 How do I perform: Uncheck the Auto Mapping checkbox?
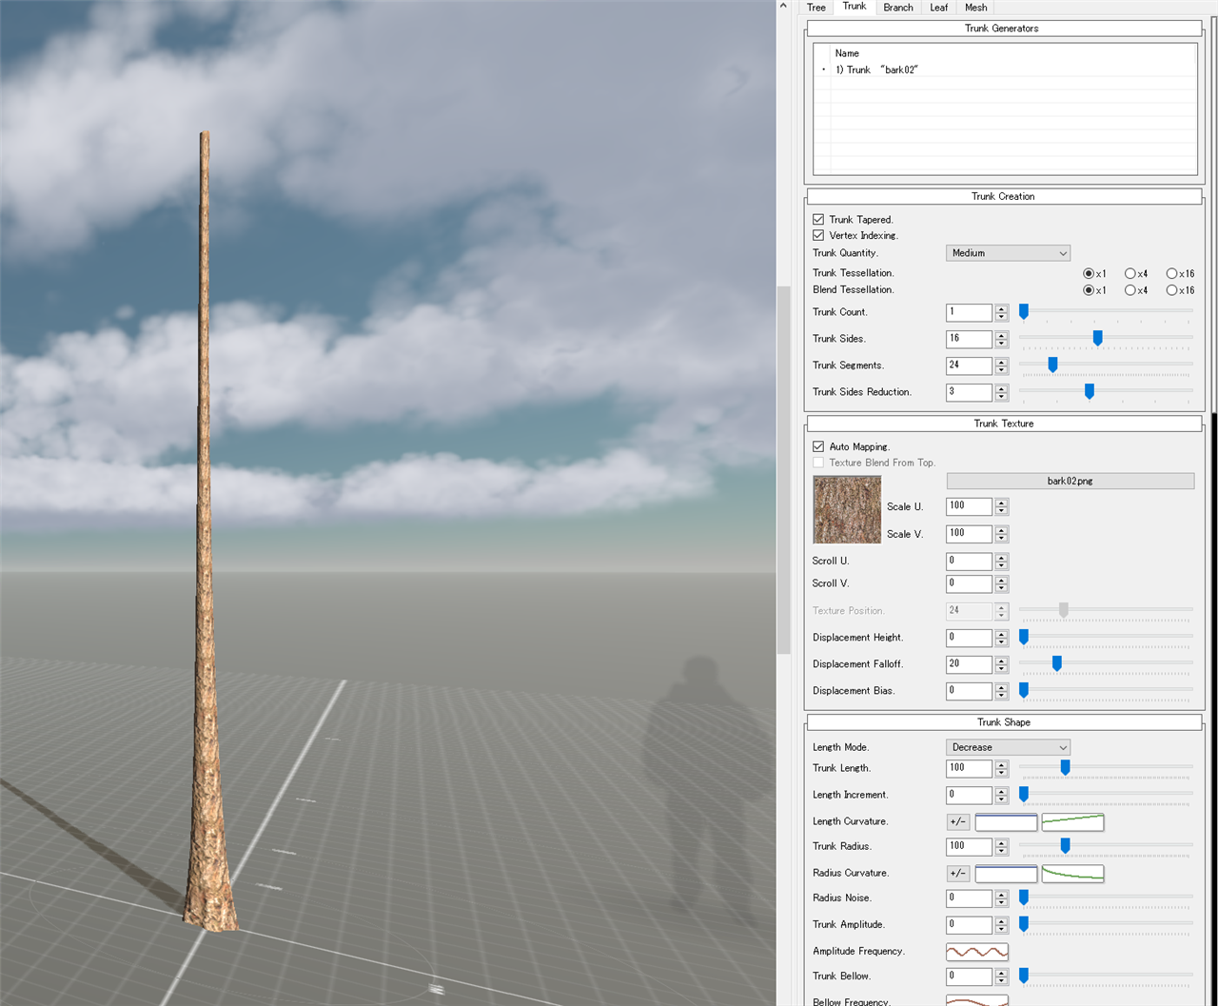[x=818, y=446]
